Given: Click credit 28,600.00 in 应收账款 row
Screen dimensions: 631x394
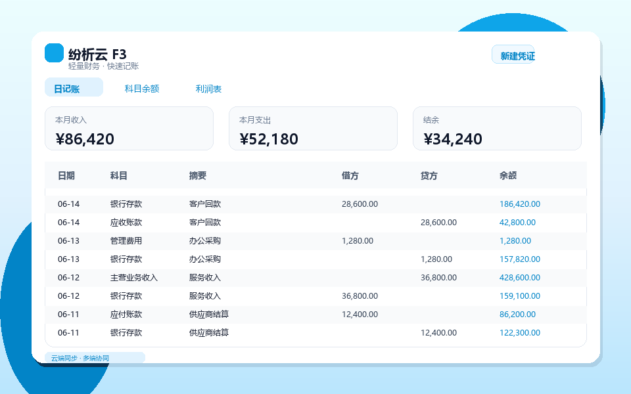Looking at the screenshot, I should pos(438,223).
